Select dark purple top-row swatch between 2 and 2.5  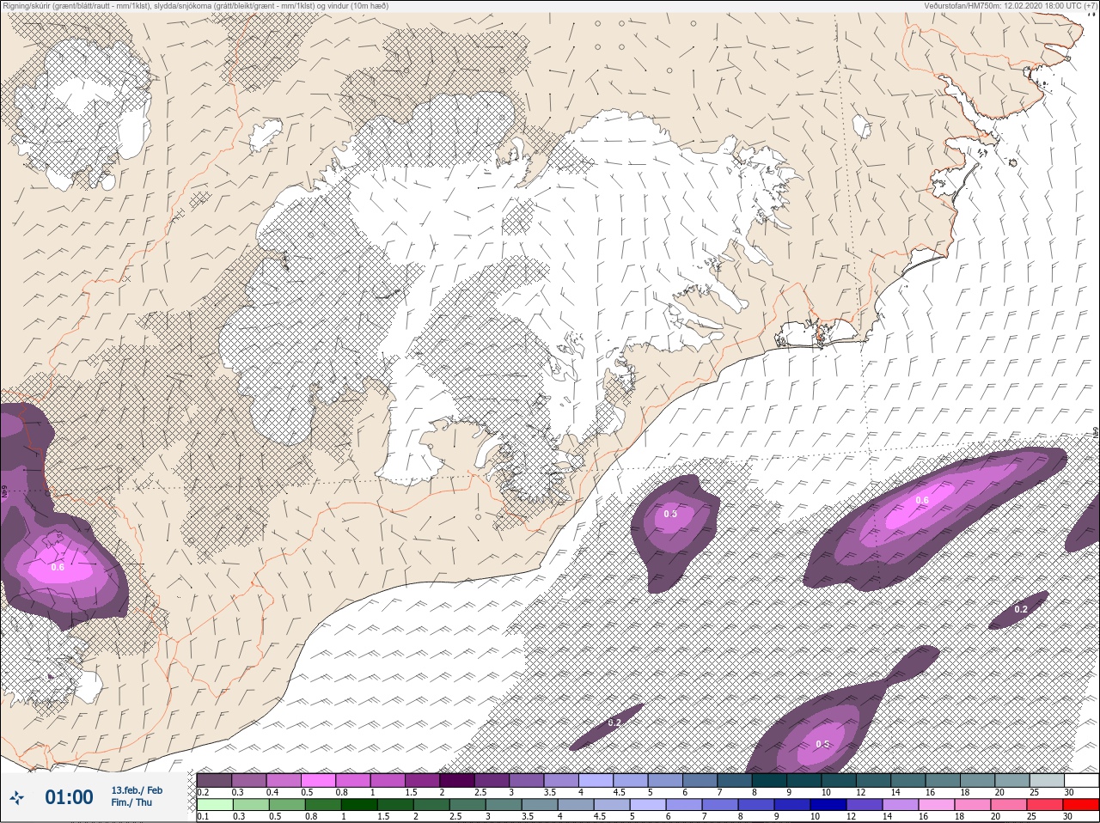coord(457,780)
